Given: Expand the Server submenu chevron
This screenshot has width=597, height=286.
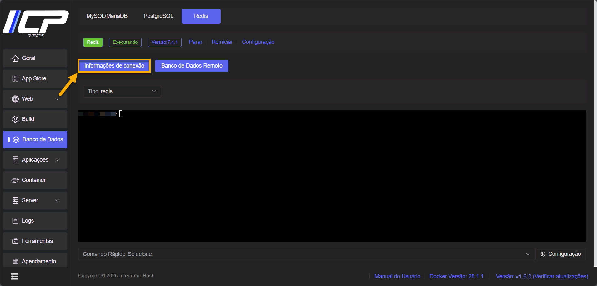Looking at the screenshot, I should click(x=57, y=201).
